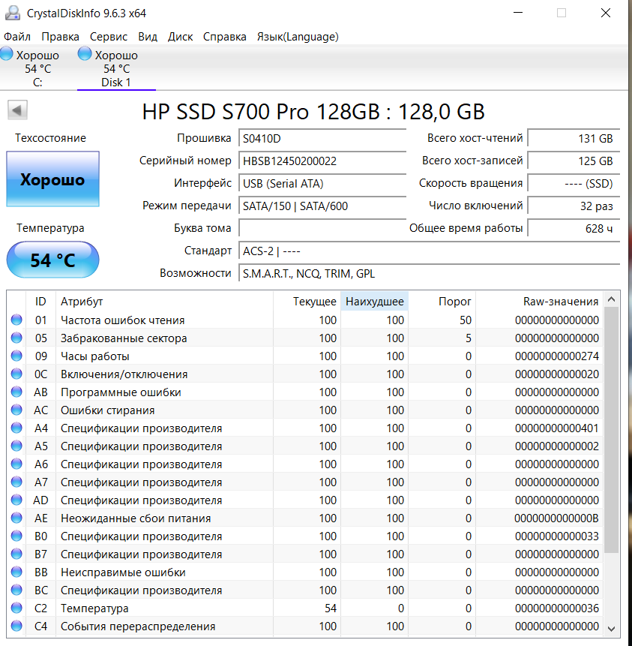The width and height of the screenshot is (632, 646).
Task: Click the power-on hours value 628 ч
Action: (574, 228)
